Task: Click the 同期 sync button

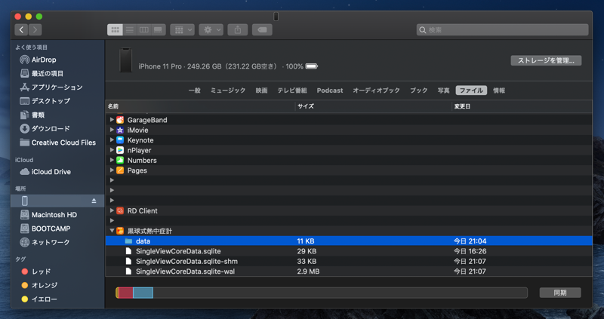Action: [x=560, y=293]
